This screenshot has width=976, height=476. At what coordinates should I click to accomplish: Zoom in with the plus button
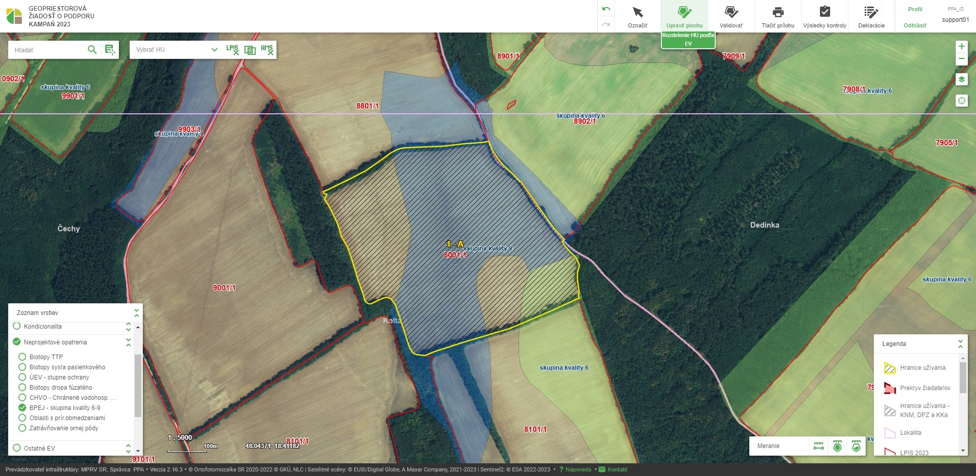[961, 46]
